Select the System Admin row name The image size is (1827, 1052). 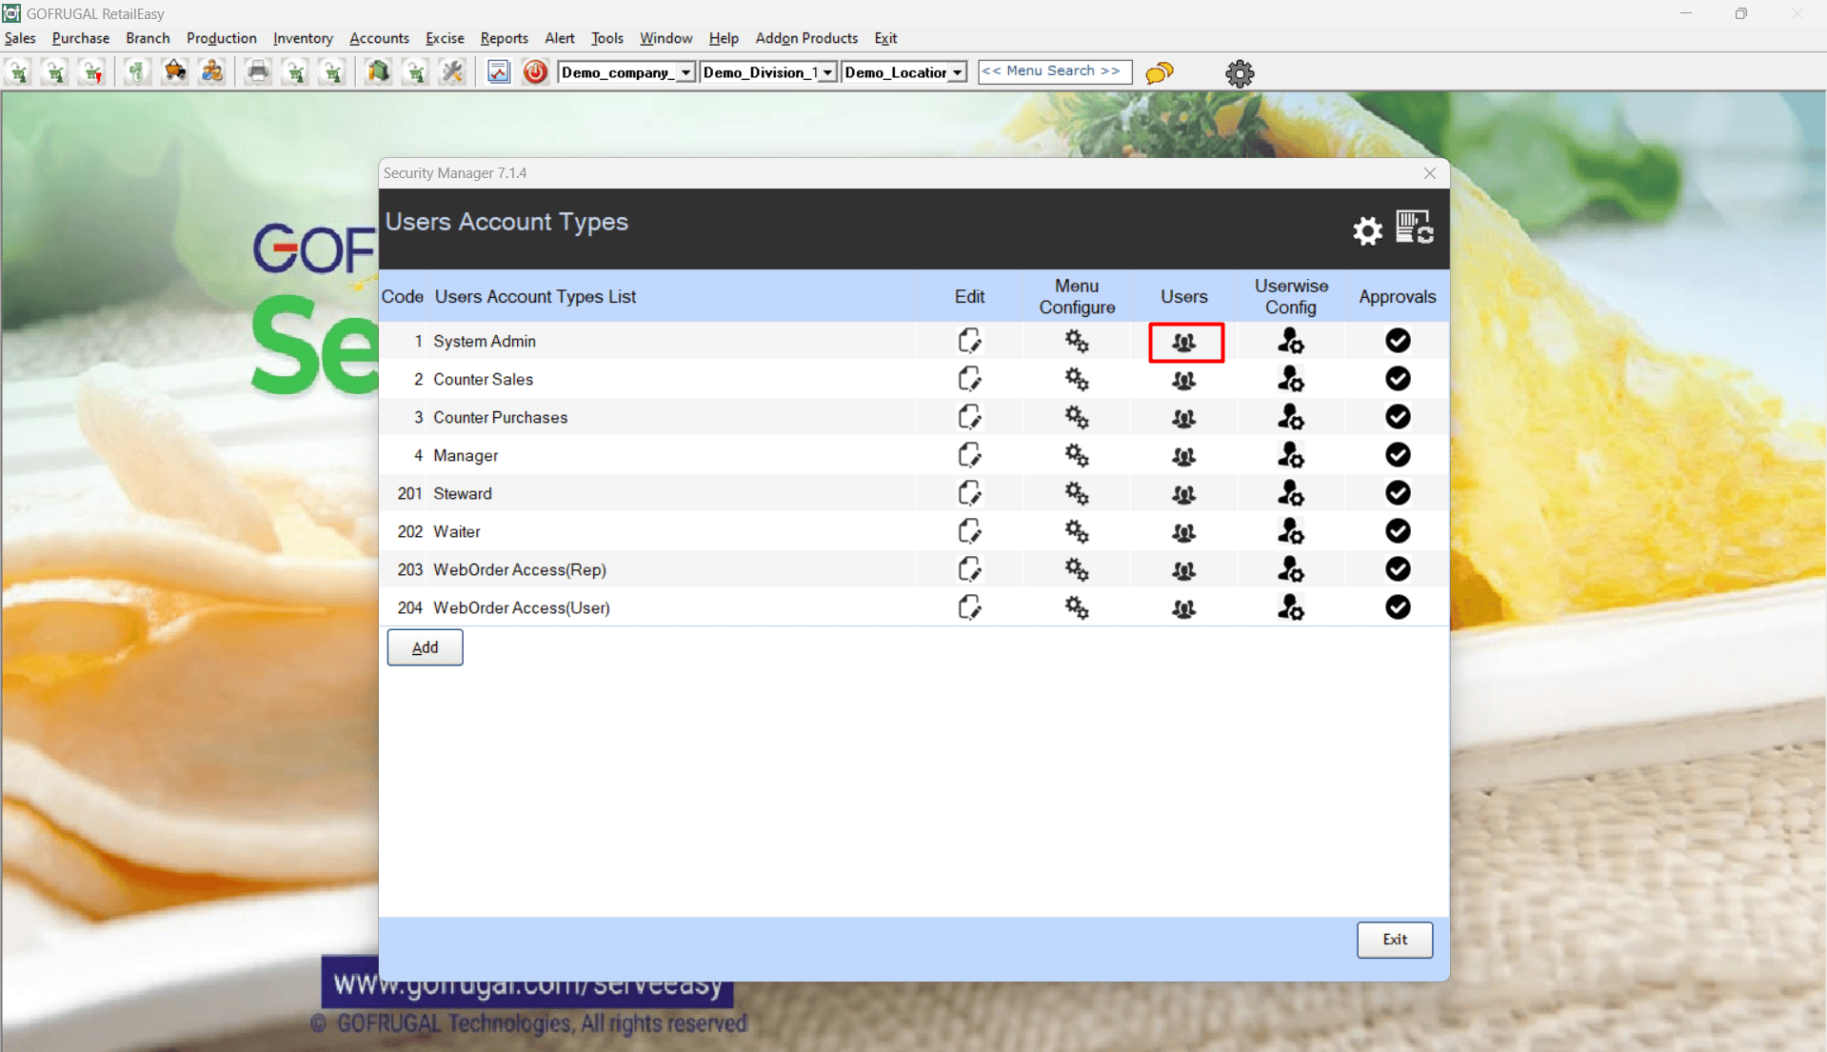point(485,341)
